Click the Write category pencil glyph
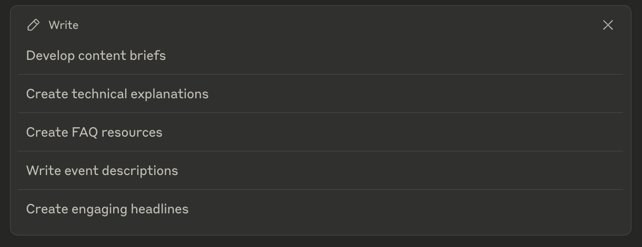Screen dimensions: 642x247 33,25
